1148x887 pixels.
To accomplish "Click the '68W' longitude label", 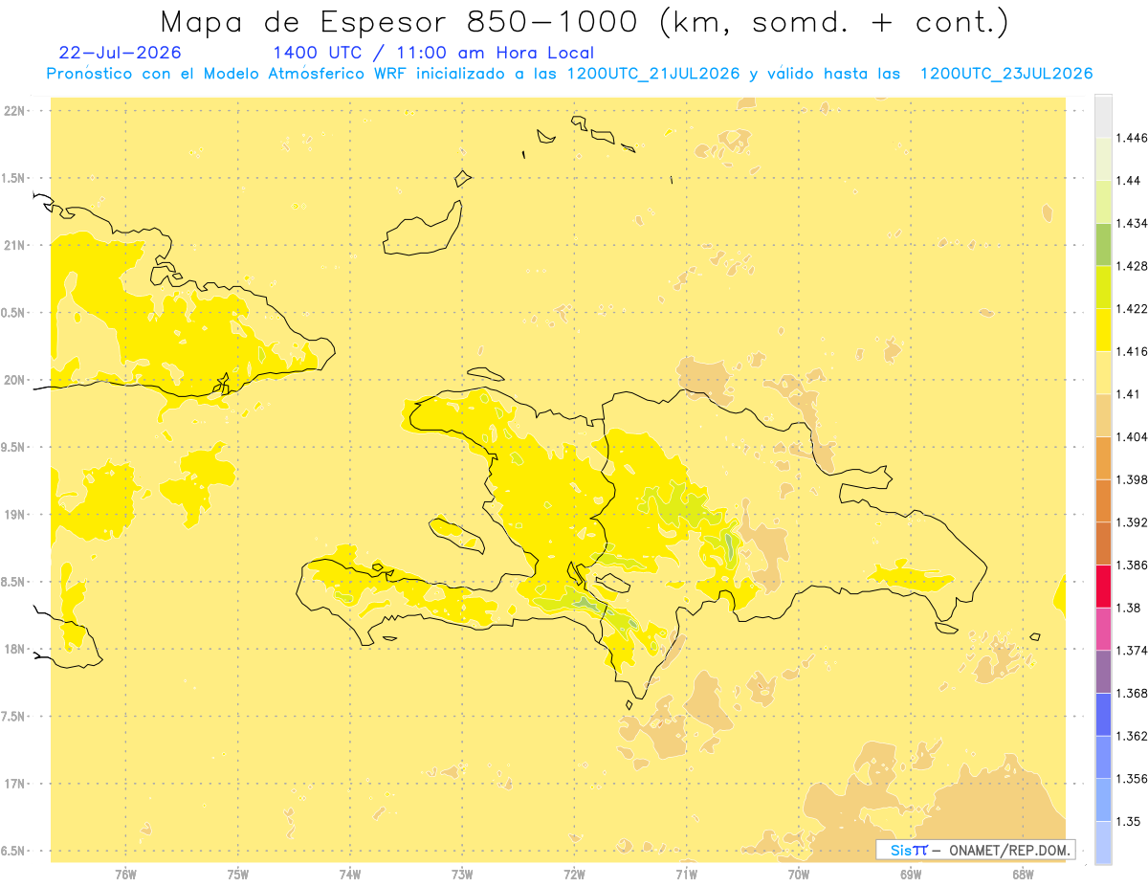I will (1023, 875).
